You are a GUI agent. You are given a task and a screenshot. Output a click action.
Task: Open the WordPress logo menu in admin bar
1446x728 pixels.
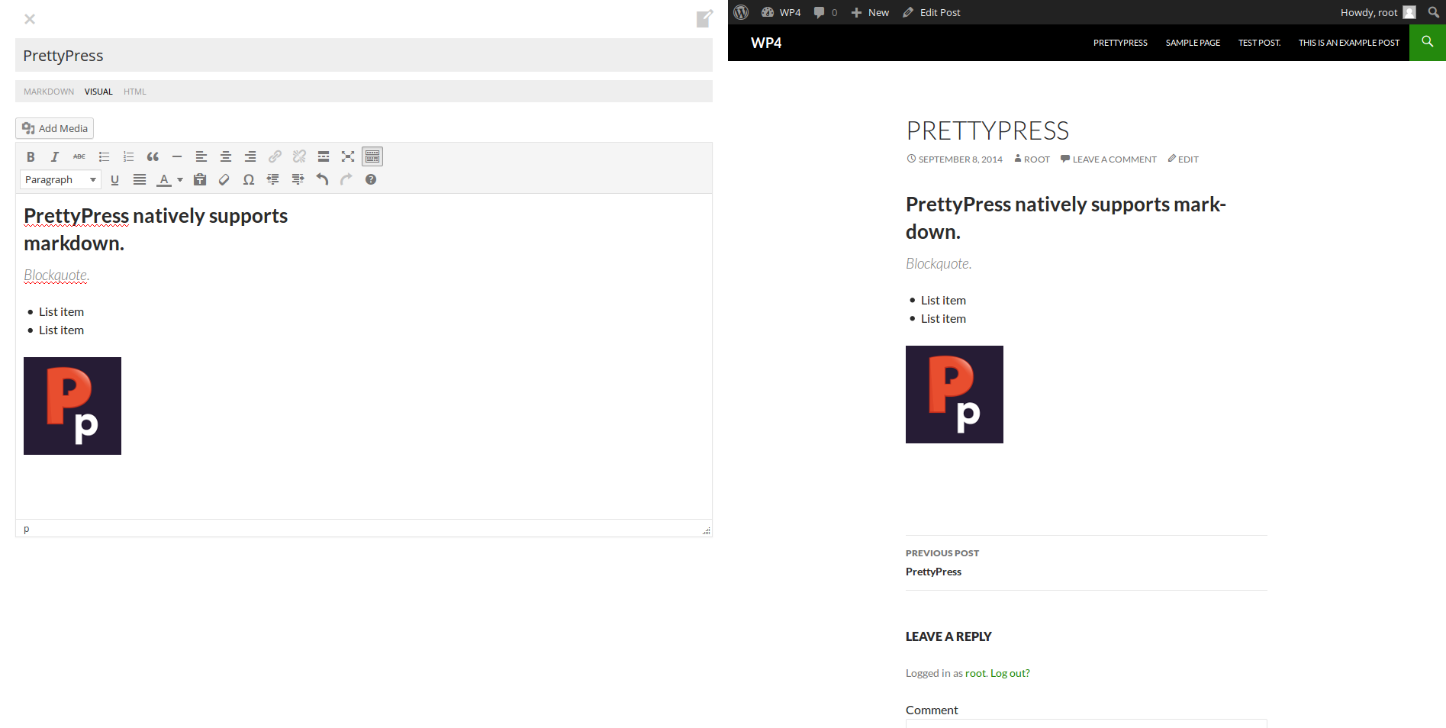click(741, 12)
